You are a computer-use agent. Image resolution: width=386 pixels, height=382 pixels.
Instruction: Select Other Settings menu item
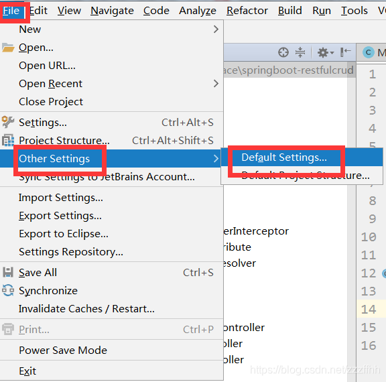pos(111,159)
